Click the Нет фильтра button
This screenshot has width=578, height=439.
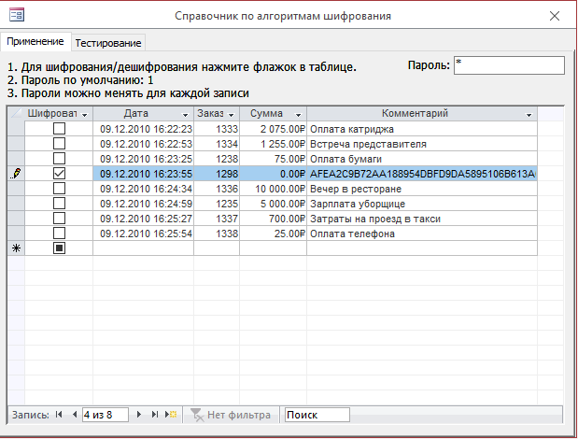232,414
